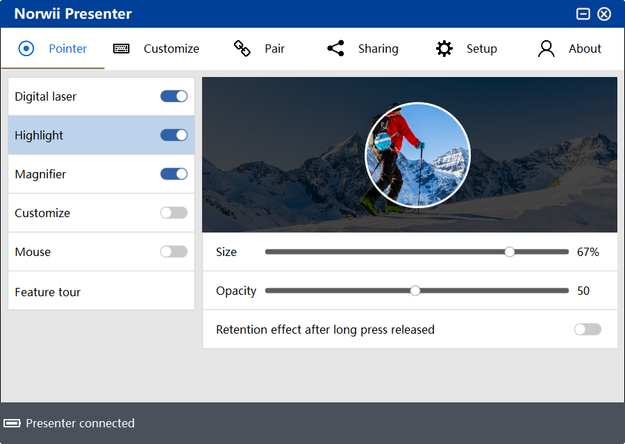Select the Magnifier row label
The width and height of the screenshot is (625, 444).
[x=40, y=174]
